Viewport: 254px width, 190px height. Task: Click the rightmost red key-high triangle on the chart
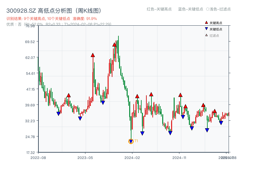click(x=215, y=111)
